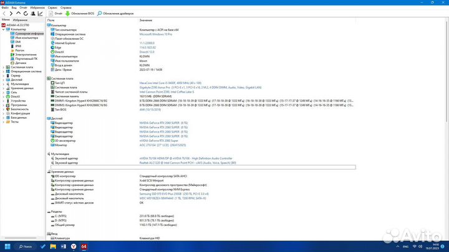Expand Дисплей node in the left tree

tap(4, 80)
